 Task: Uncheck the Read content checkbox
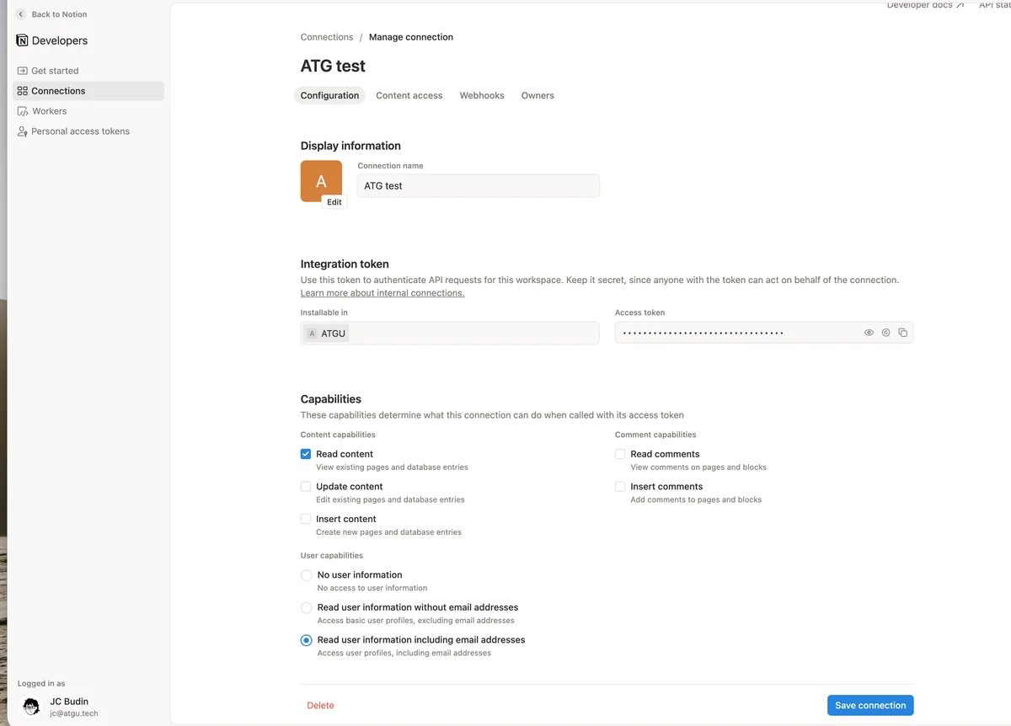306,454
